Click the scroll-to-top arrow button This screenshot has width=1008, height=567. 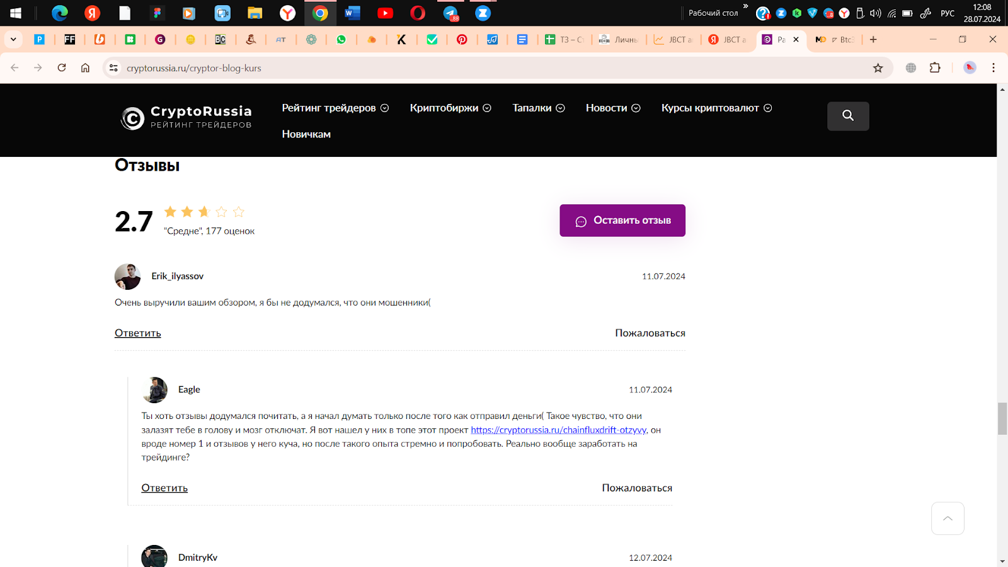948,518
